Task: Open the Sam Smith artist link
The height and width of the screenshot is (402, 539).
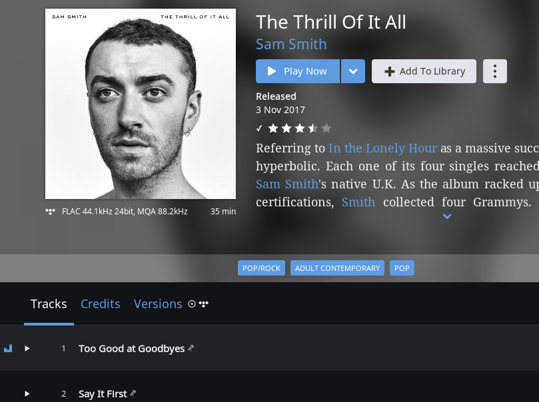Action: (291, 45)
